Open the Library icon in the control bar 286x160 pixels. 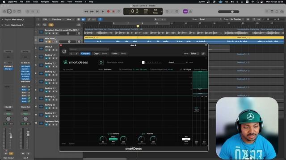click(4, 12)
